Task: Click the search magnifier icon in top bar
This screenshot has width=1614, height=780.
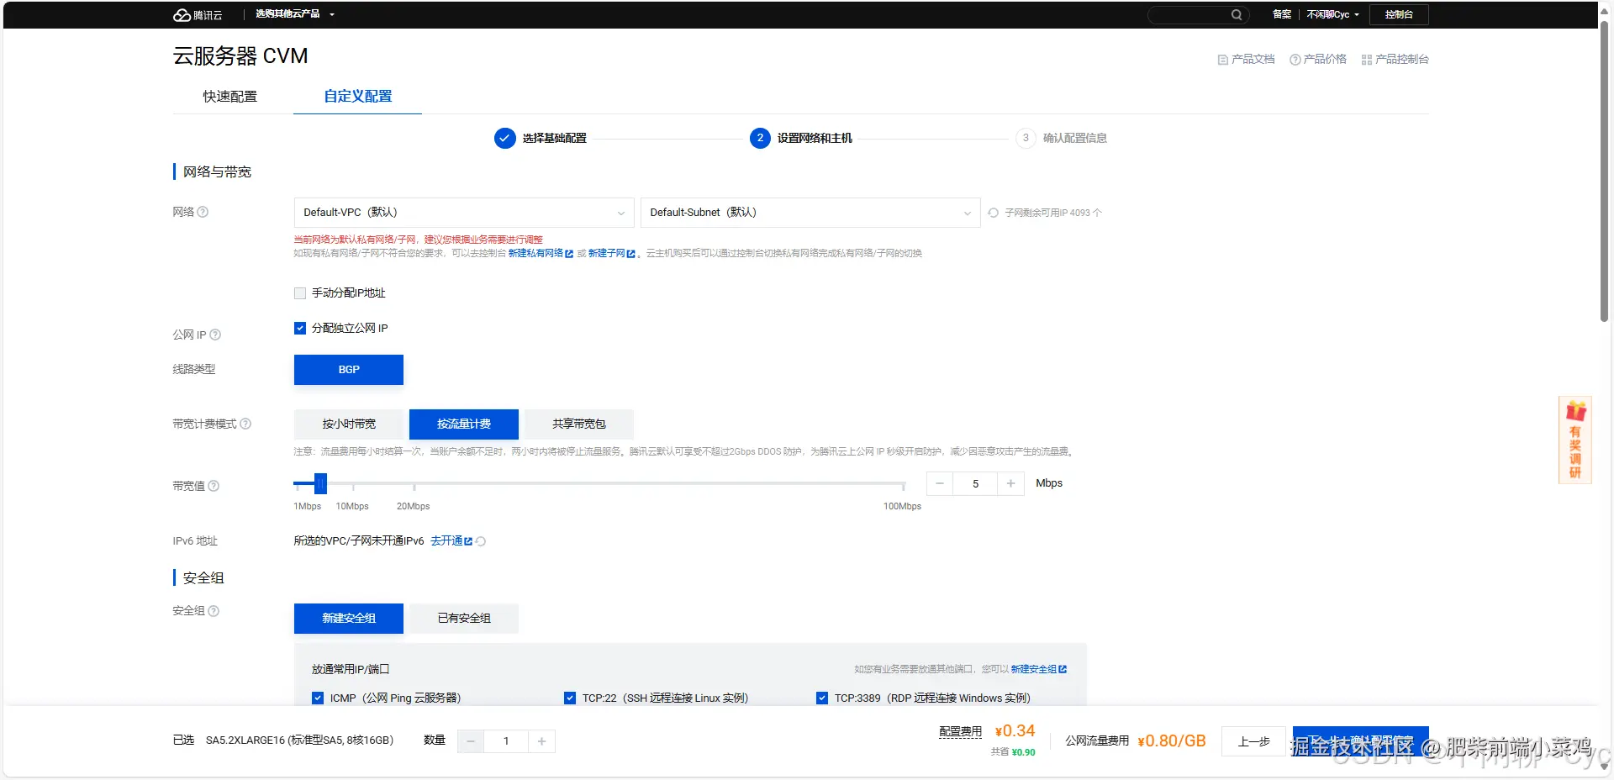Action: pos(1237,14)
